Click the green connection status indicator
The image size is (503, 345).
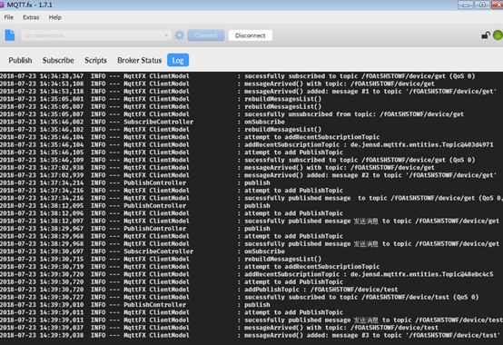click(x=498, y=35)
